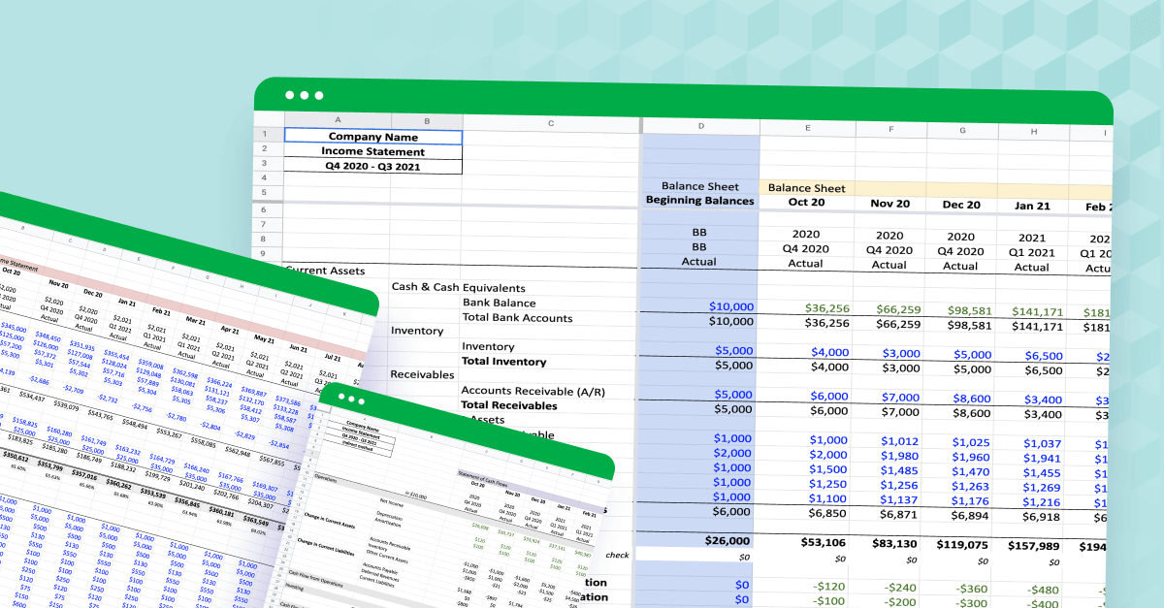Select the Q4 2020 - Q3 2021 cell
Image resolution: width=1164 pixels, height=608 pixels.
[372, 167]
